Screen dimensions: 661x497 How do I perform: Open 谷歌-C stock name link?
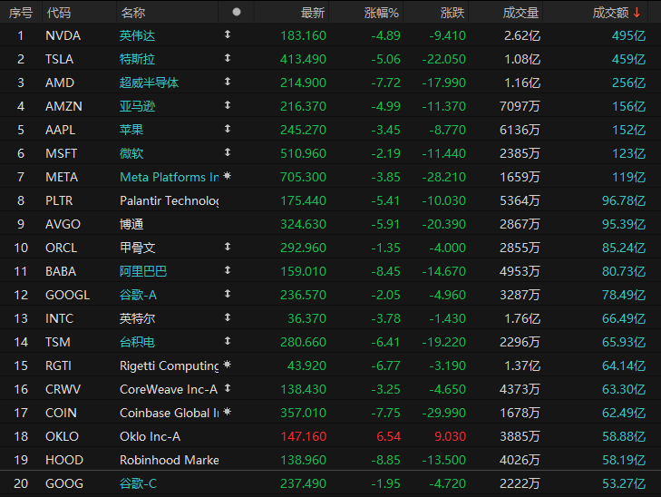click(x=138, y=483)
